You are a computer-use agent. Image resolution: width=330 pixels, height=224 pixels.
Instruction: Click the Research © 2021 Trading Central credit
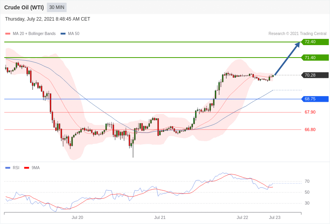click(x=297, y=34)
